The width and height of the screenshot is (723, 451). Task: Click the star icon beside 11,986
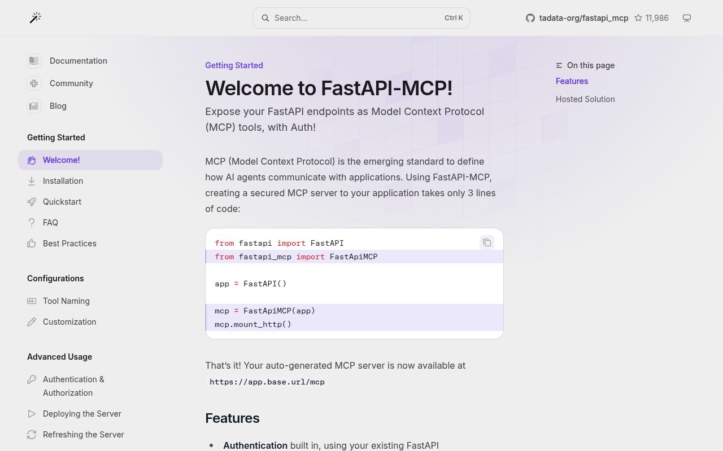[x=638, y=18]
